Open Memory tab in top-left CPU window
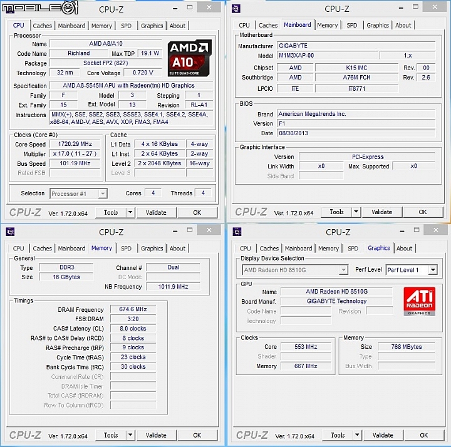Image resolution: width=451 pixels, height=447 pixels. [101, 26]
